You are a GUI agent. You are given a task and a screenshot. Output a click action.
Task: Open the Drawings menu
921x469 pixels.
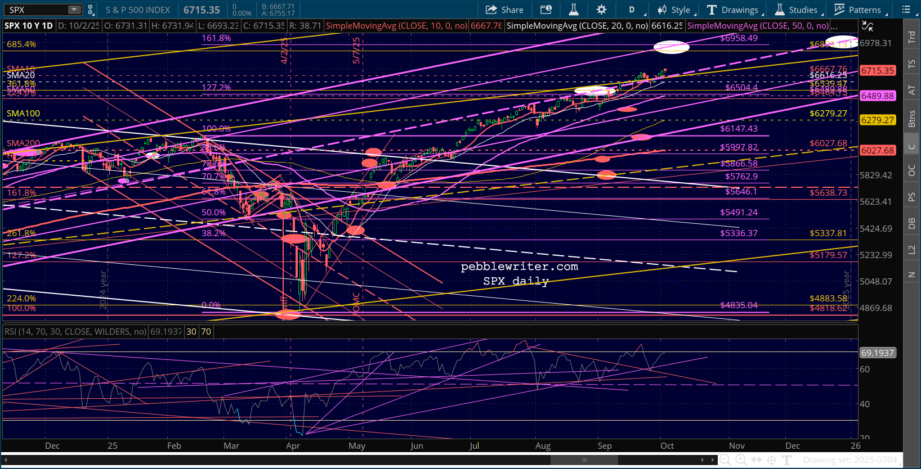[735, 10]
